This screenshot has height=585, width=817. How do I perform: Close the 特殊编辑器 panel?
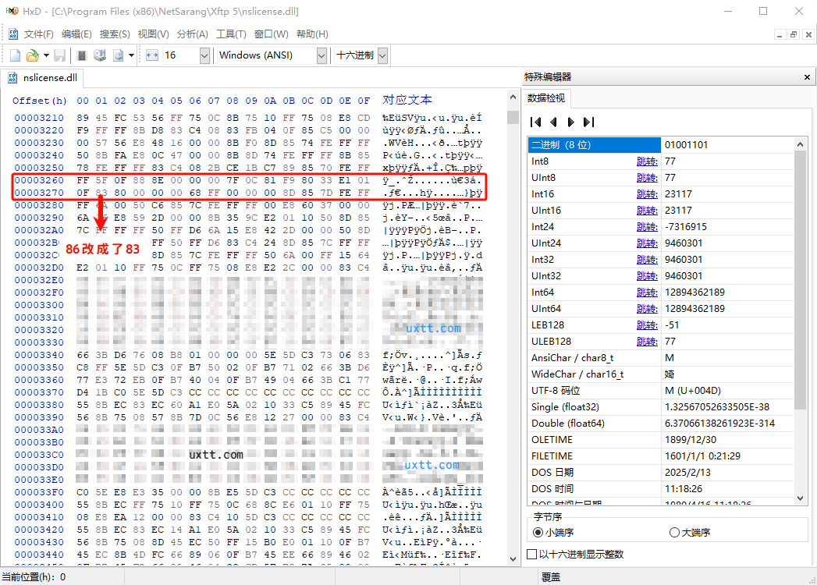coord(807,77)
